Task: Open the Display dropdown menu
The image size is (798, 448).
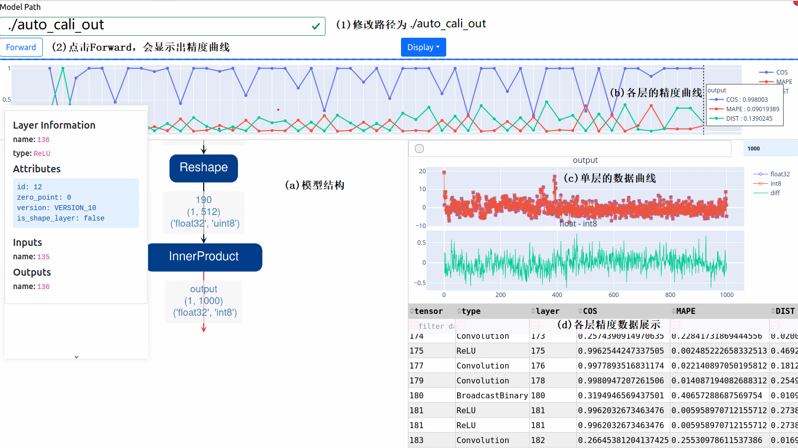Action: pyautogui.click(x=423, y=47)
